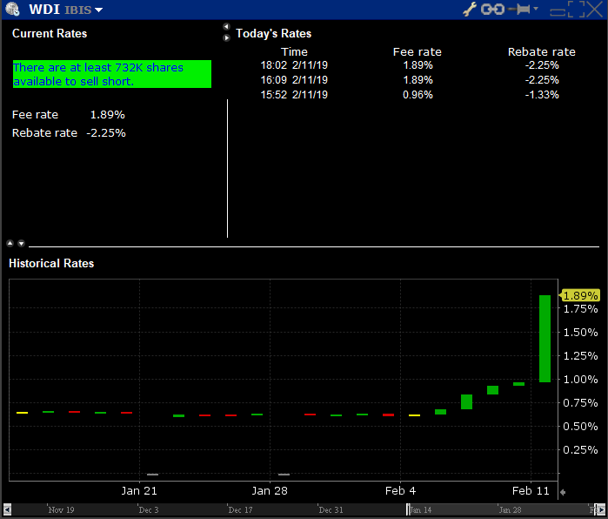This screenshot has height=519, width=608.
Task: Click the chain link window-grouping icon
Action: click(492, 9)
